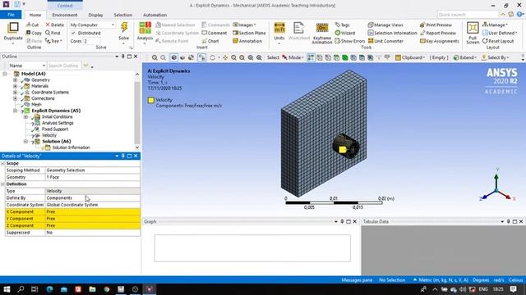Launch the Wizard tool
Screen dimensions: 526x295
[345, 33]
